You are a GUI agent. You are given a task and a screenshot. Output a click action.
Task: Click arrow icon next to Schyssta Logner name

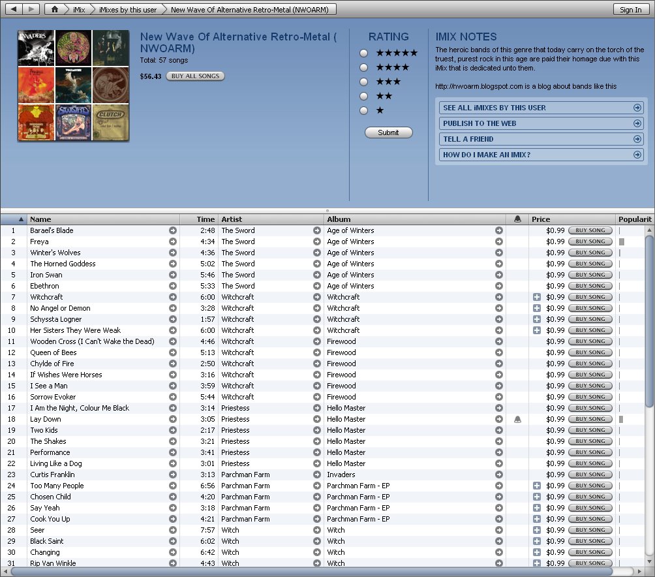tap(172, 319)
